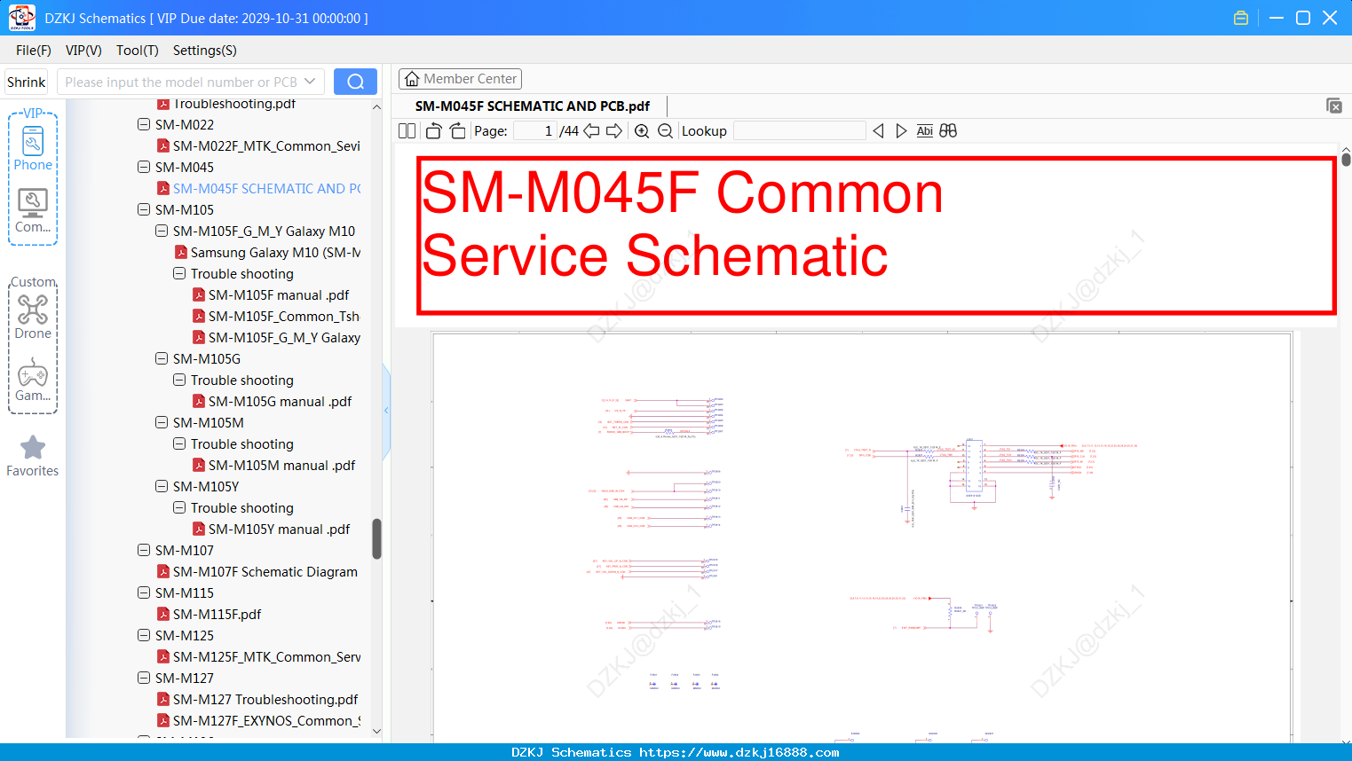Collapse the SM-M125 folder
The height and width of the screenshot is (761, 1352).
pos(144,636)
